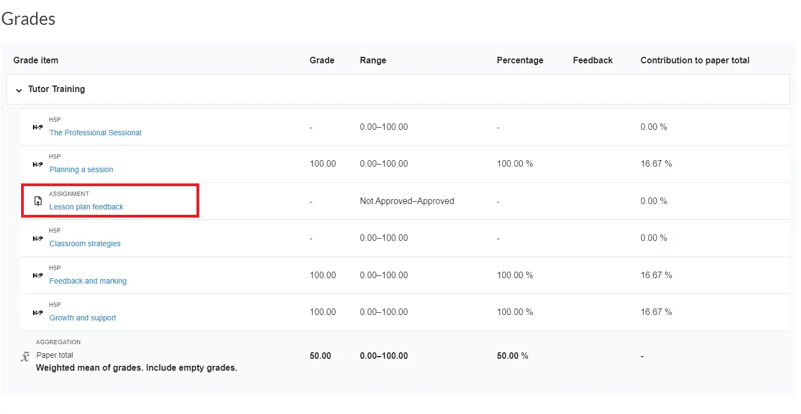This screenshot has width=801, height=414.
Task: Click the aggregation mean icon by Paper total
Action: click(25, 357)
